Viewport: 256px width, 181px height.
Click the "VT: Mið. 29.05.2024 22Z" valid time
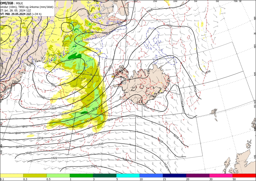[16, 14]
